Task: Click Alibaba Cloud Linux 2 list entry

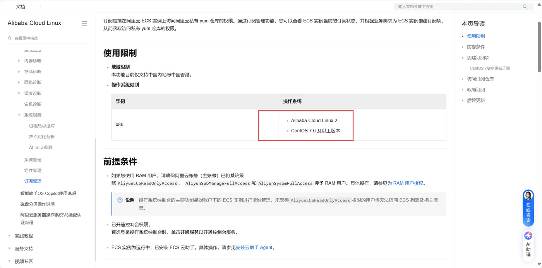Action: pyautogui.click(x=314, y=121)
